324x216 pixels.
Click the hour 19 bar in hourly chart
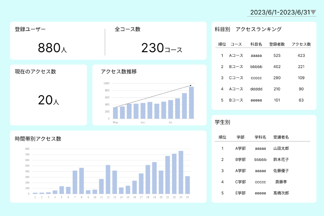click(x=154, y=178)
